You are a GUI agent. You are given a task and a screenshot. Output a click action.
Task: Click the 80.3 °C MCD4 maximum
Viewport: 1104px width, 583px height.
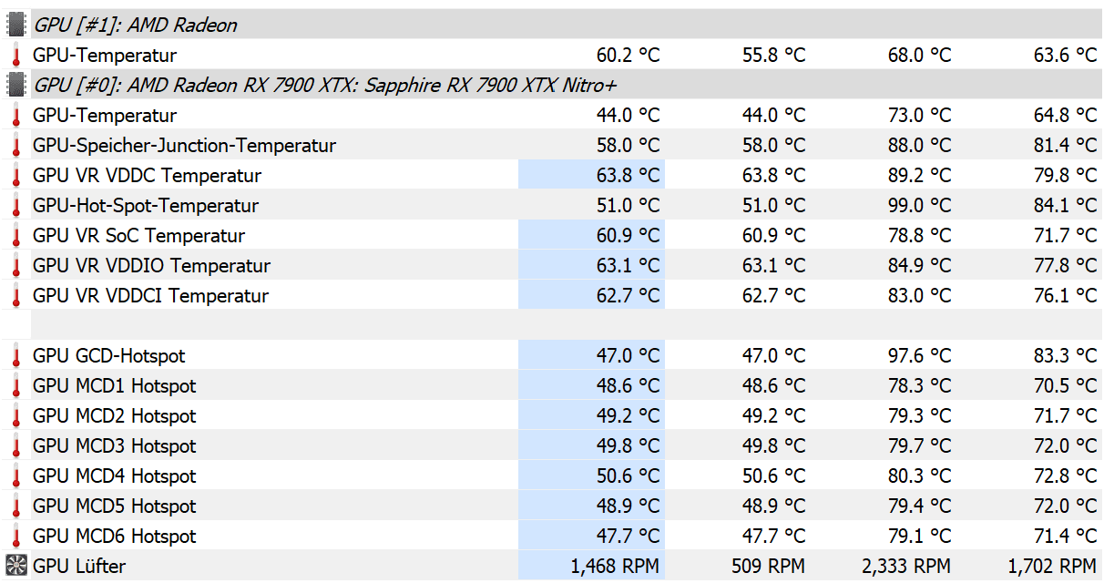point(919,476)
